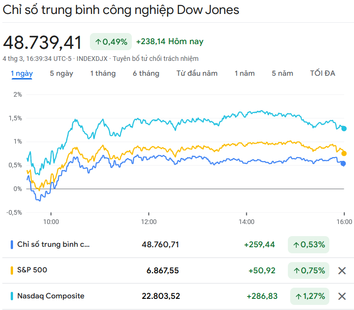The image size is (354, 310).
Task: Select the 1 ngày time range tab
Action: (22, 73)
